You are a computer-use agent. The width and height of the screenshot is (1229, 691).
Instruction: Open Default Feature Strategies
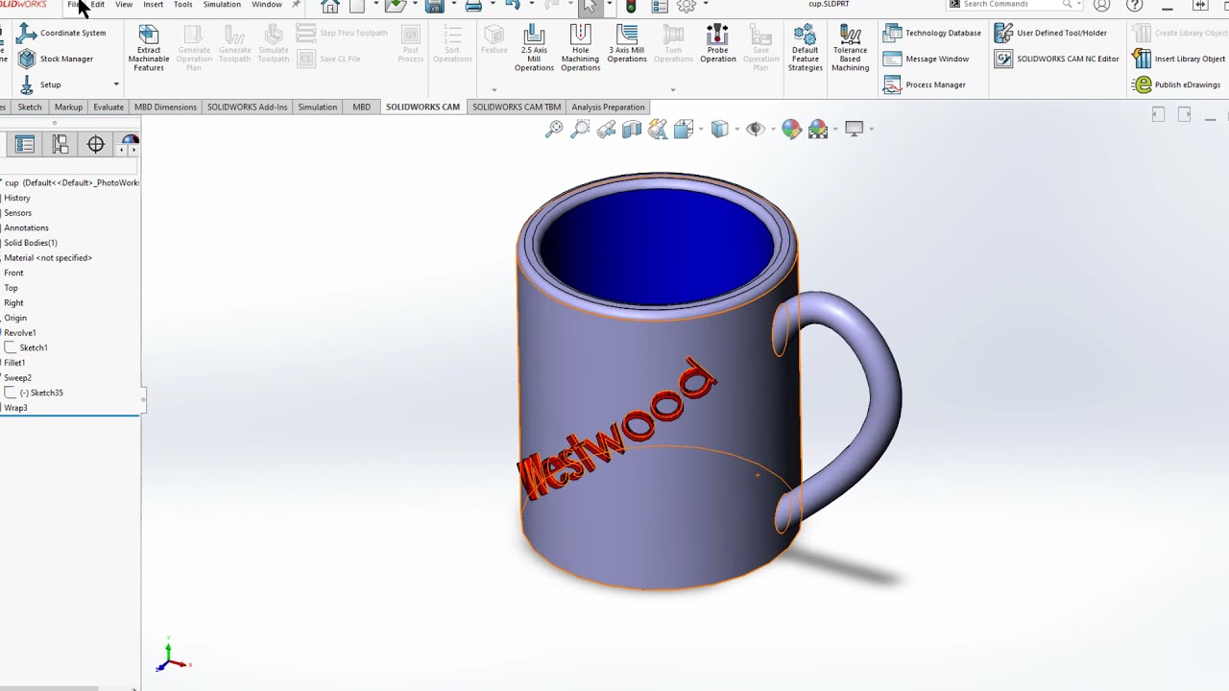805,49
